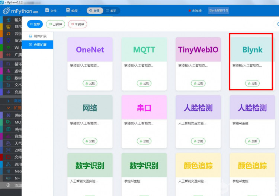Select the 音频 audio category icon

(8, 136)
